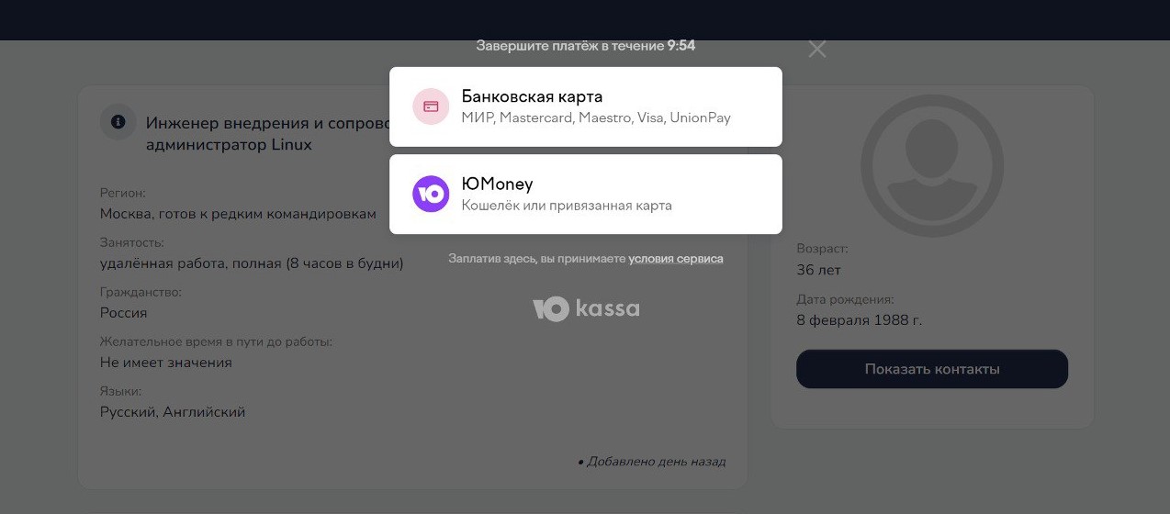Click the Москва region value text
This screenshot has height=514, width=1170.
[238, 214]
